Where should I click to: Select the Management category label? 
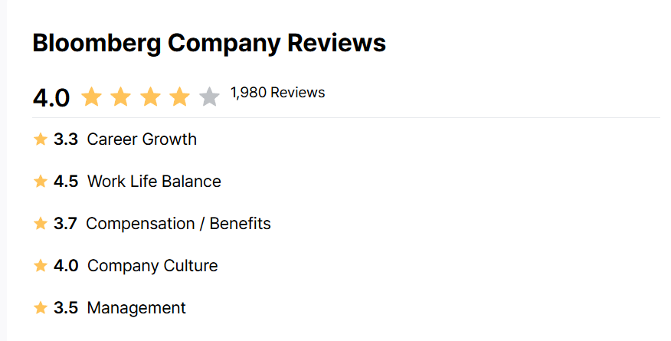coord(136,307)
